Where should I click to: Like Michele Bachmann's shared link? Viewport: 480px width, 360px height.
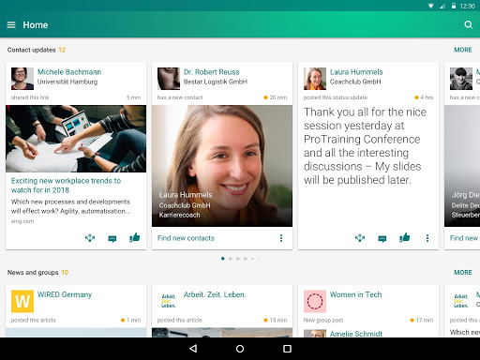point(135,238)
